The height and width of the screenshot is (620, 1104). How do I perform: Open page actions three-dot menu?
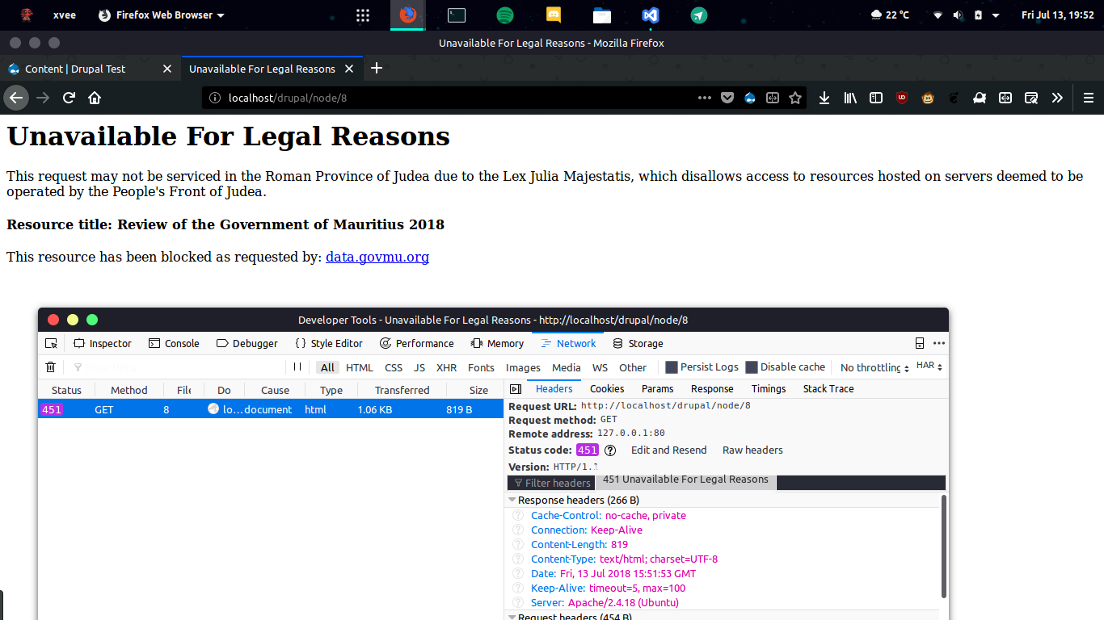coord(705,98)
